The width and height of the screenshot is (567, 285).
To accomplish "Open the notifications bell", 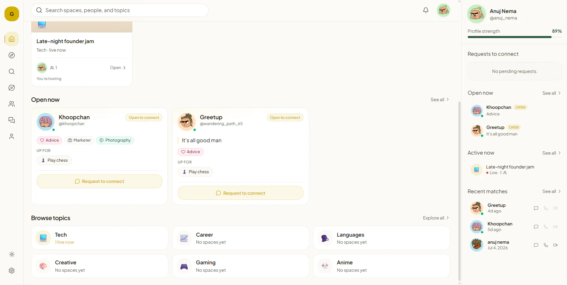I will 426,10.
